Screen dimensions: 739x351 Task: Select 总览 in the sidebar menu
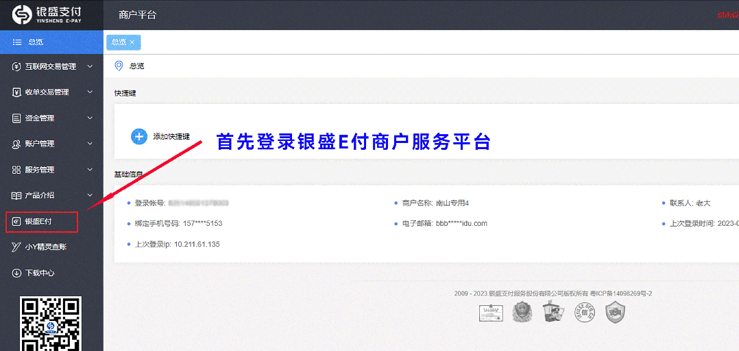pyautogui.click(x=52, y=42)
